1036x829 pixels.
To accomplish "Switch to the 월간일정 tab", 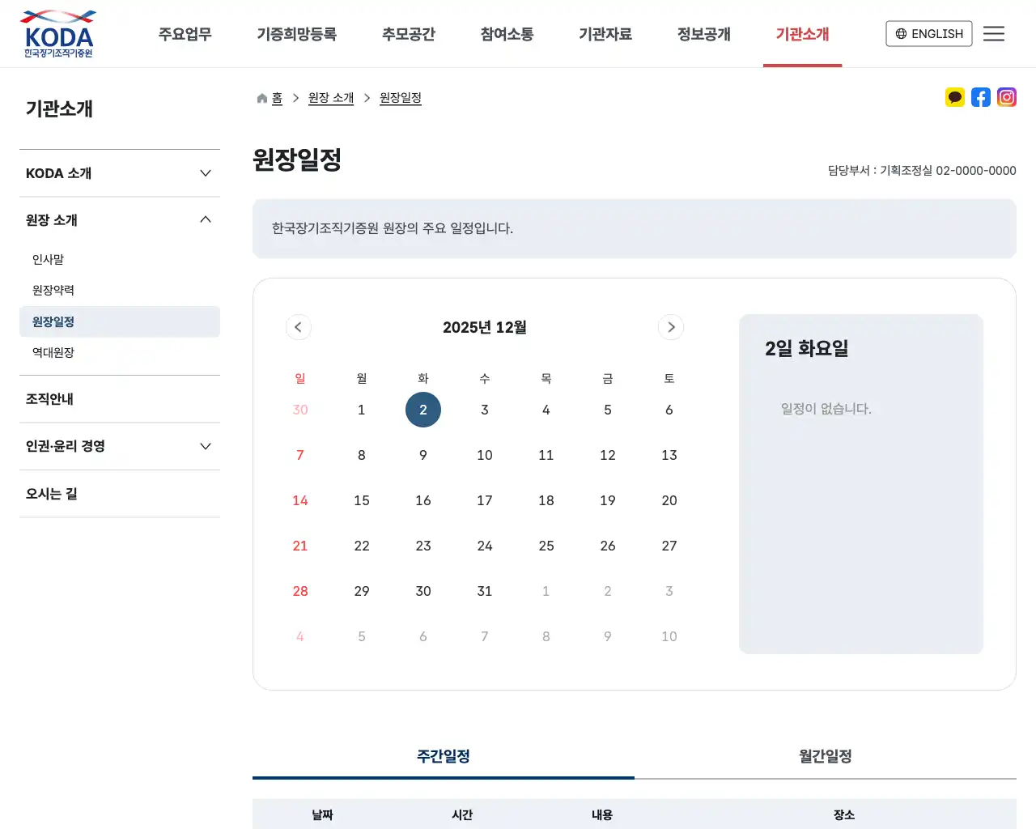I will coord(824,756).
